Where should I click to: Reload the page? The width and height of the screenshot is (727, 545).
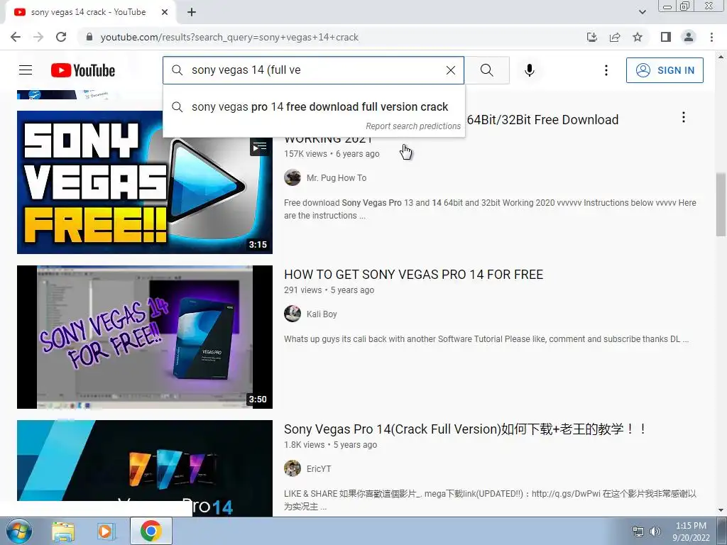click(x=61, y=37)
